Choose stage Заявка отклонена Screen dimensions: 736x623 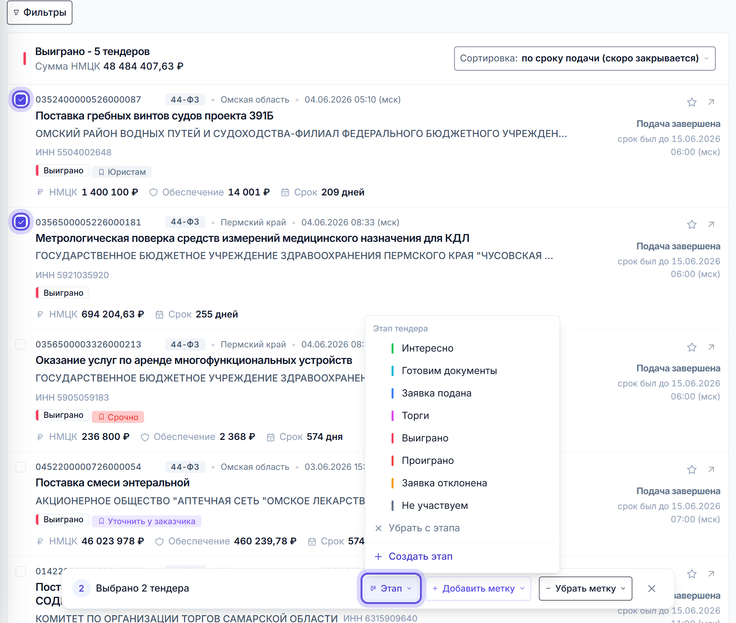(462, 483)
